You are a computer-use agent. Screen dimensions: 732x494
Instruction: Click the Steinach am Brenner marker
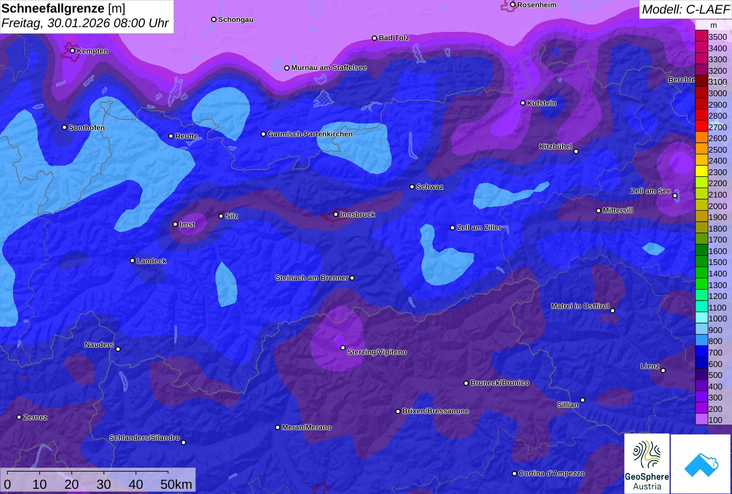coord(352,278)
